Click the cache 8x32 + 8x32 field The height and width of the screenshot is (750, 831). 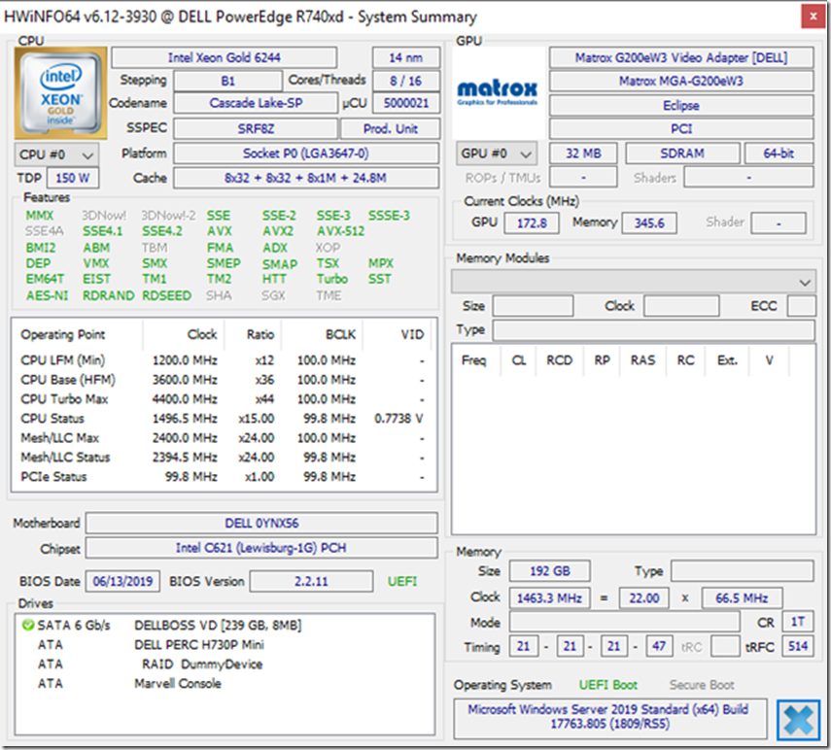[306, 178]
